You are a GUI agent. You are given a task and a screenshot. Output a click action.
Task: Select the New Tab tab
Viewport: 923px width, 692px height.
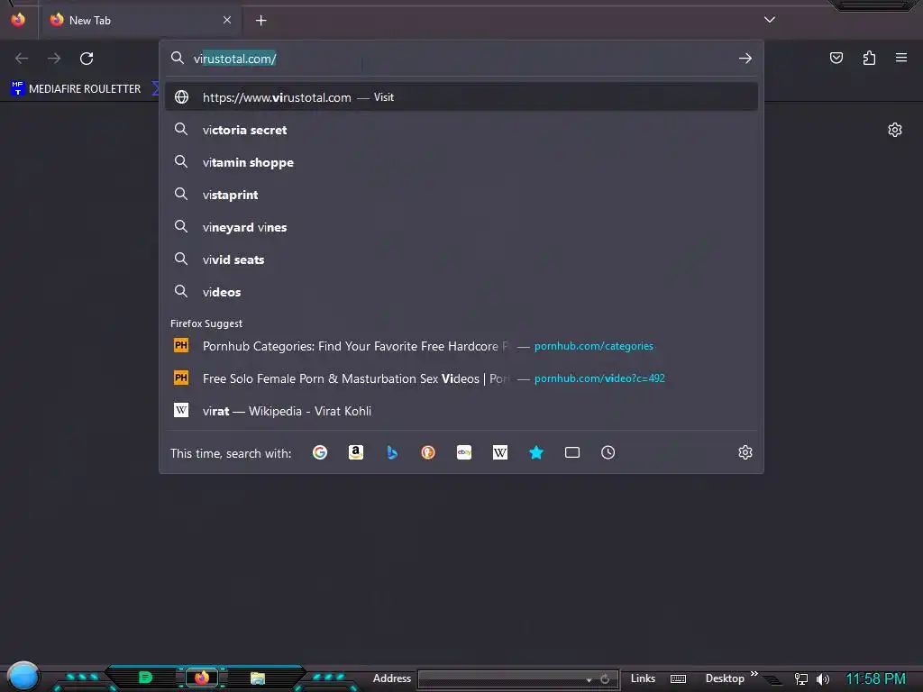[142, 21]
